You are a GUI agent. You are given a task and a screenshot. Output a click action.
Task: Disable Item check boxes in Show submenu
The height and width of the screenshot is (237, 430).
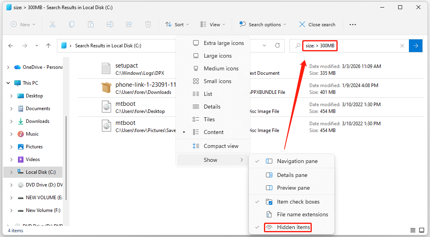tap(298, 202)
